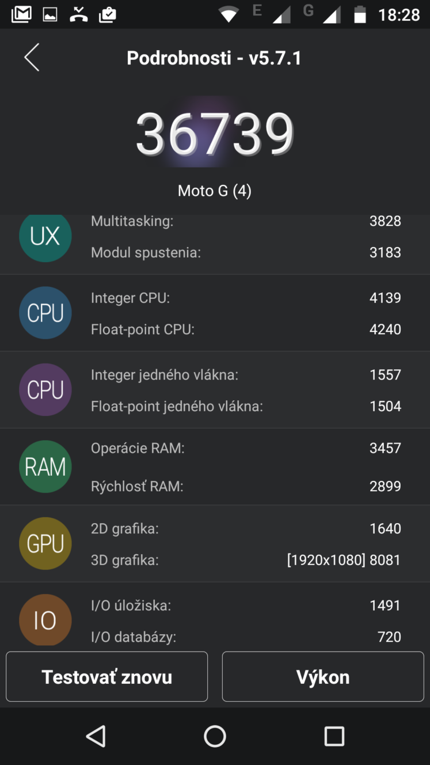Screen dimensions: 430x765
Task: Open missed call notification icon
Action: [x=78, y=14]
